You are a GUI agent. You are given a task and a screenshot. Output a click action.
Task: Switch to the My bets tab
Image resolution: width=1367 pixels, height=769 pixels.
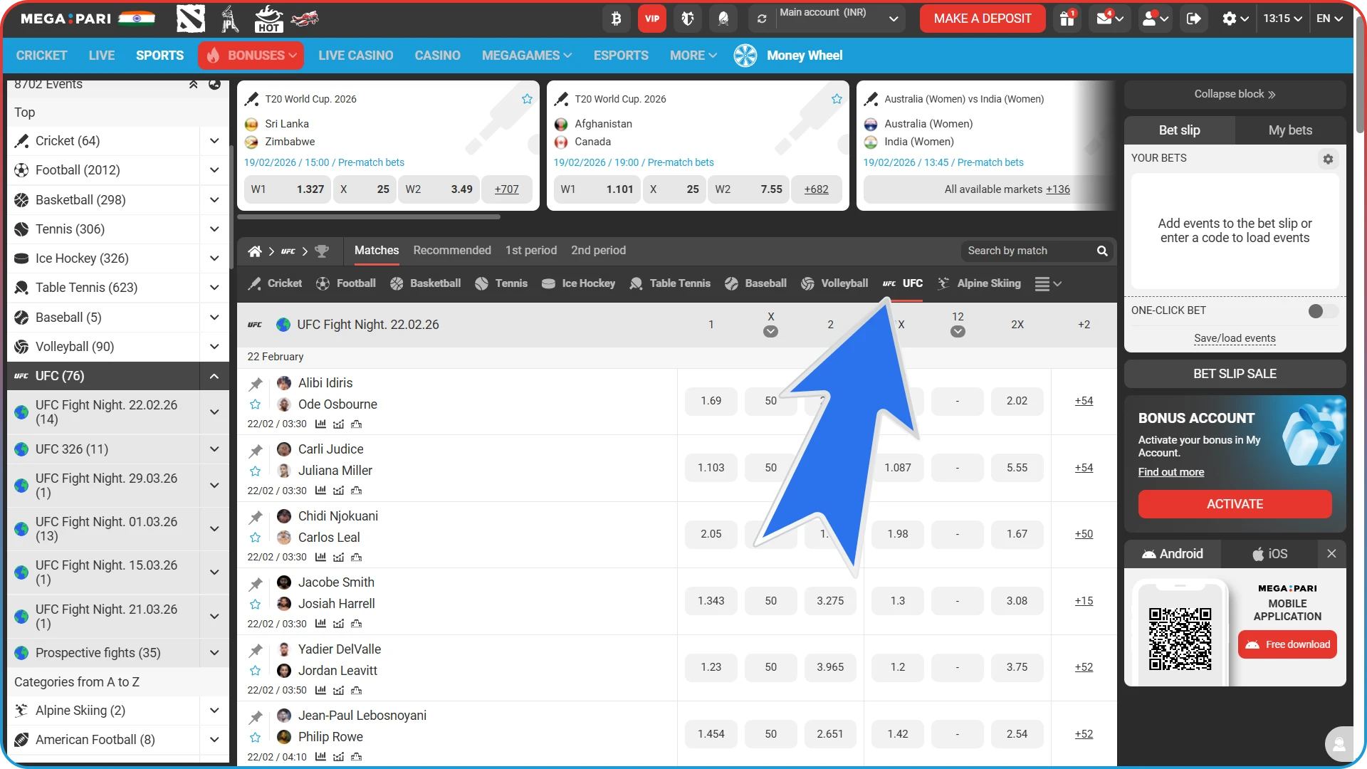(1289, 130)
